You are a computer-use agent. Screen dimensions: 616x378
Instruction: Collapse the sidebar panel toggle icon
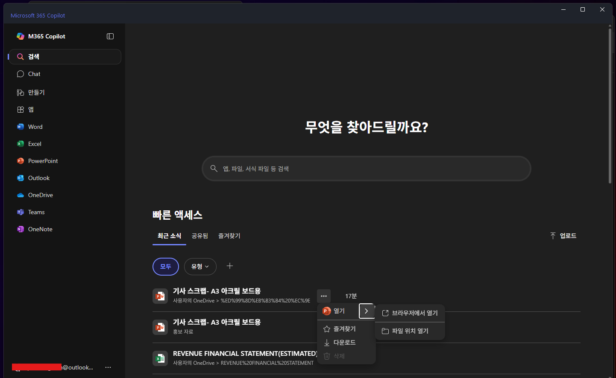[110, 36]
